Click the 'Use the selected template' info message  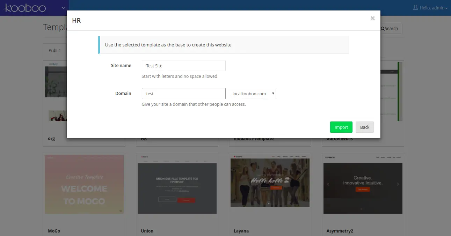[224, 45]
